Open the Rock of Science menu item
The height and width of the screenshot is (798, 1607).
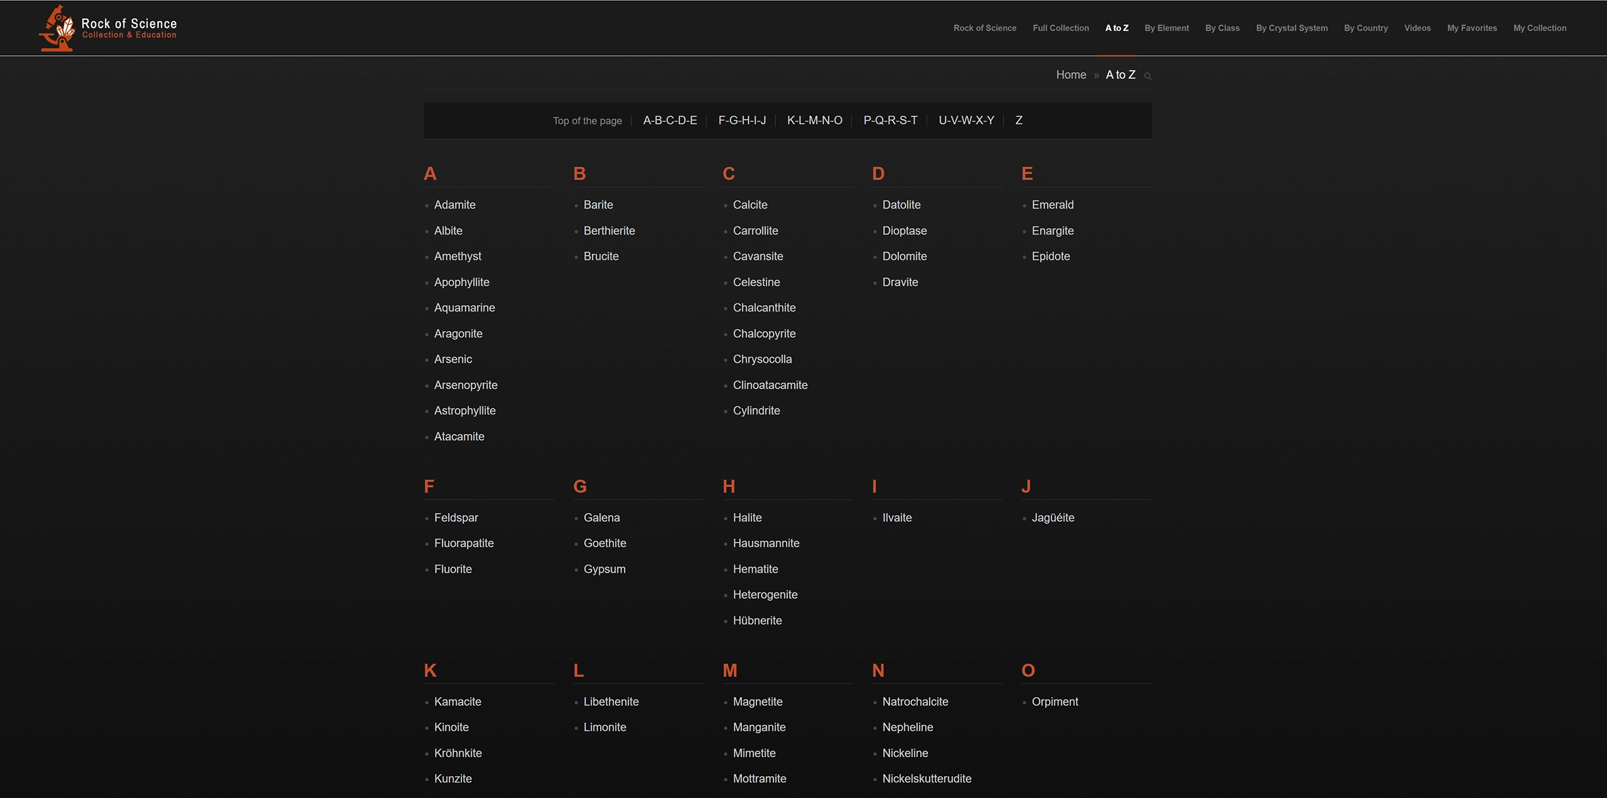coord(985,28)
